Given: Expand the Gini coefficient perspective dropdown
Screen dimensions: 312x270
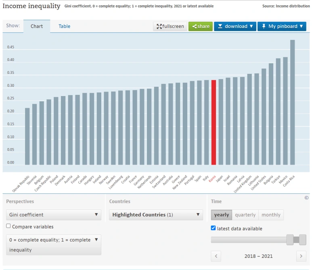Looking at the screenshot, I should (54, 215).
